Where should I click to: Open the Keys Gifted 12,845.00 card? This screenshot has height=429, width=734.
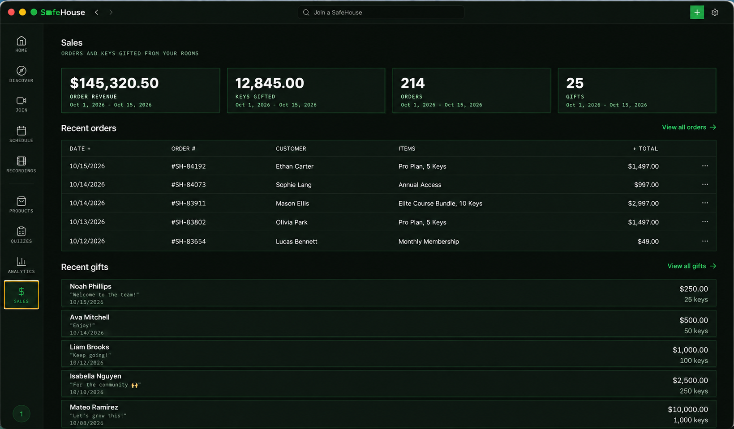306,90
